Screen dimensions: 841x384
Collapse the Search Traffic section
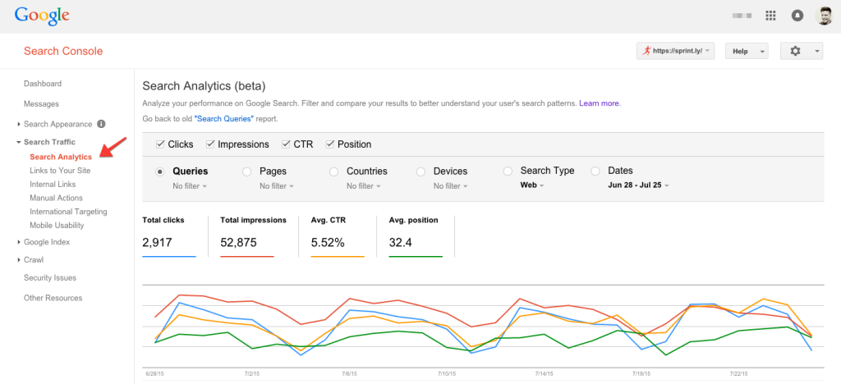[19, 142]
